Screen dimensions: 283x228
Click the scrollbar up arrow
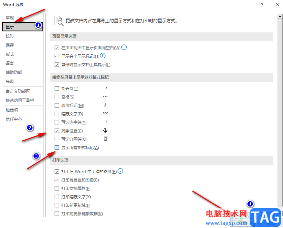point(280,16)
